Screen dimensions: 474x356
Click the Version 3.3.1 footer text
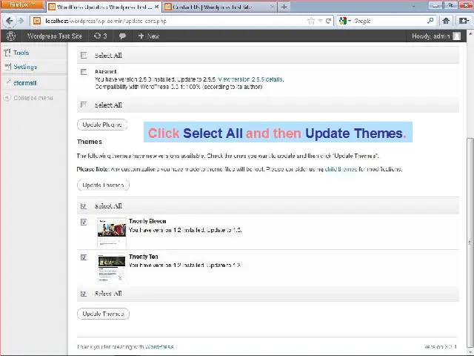click(440, 346)
